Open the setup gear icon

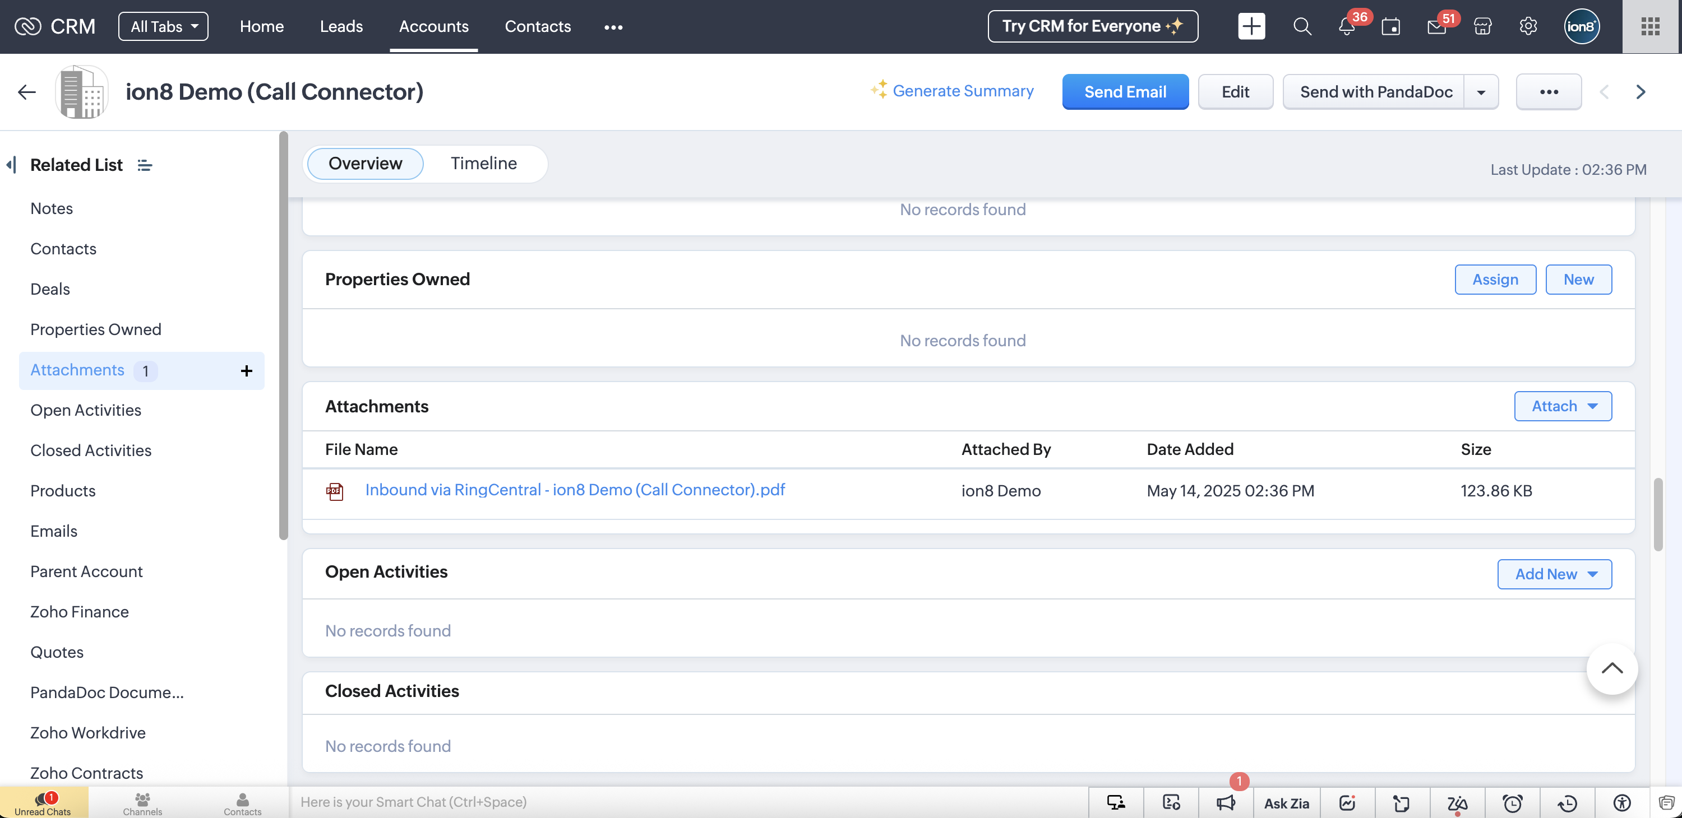[x=1528, y=26]
